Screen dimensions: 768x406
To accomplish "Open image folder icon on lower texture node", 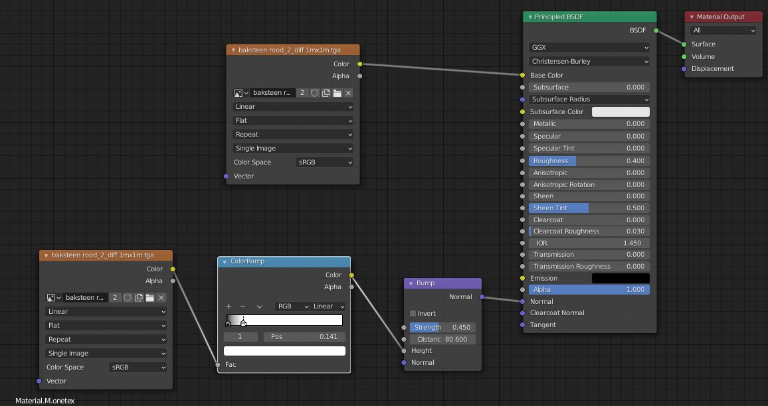I will (150, 297).
